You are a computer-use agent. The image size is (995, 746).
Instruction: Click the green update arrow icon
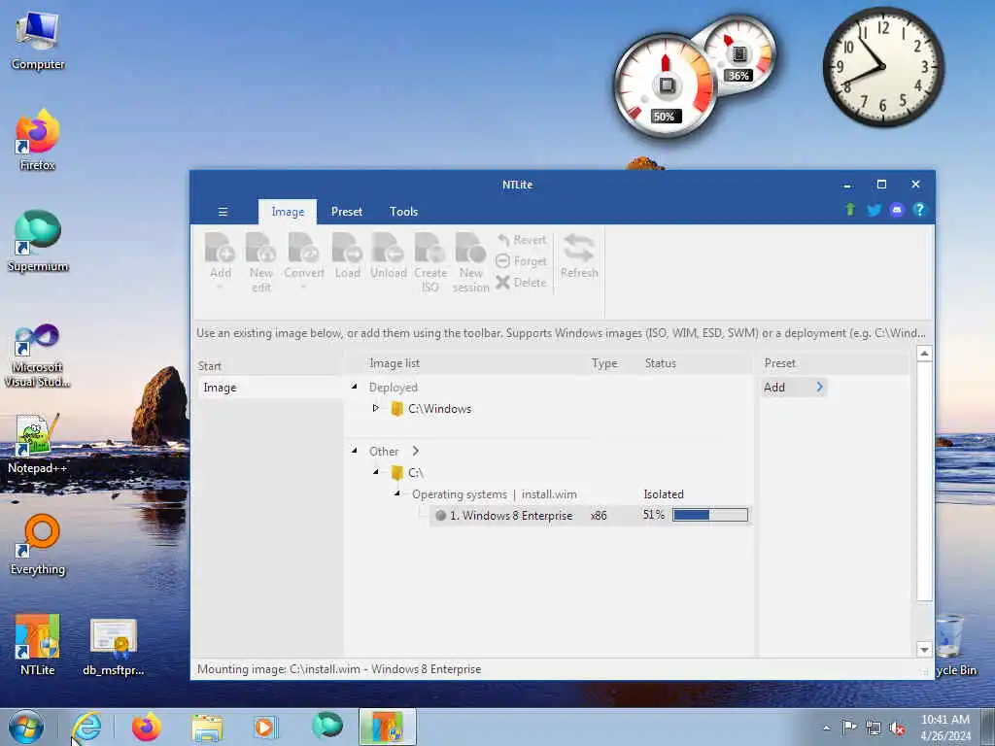coord(850,210)
